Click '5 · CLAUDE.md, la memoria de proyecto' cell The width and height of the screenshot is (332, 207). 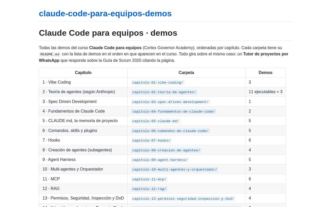coord(83,121)
